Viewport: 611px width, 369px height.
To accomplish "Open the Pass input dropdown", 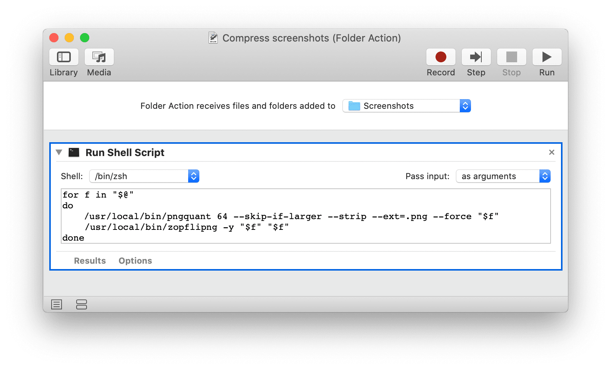I will click(x=503, y=176).
